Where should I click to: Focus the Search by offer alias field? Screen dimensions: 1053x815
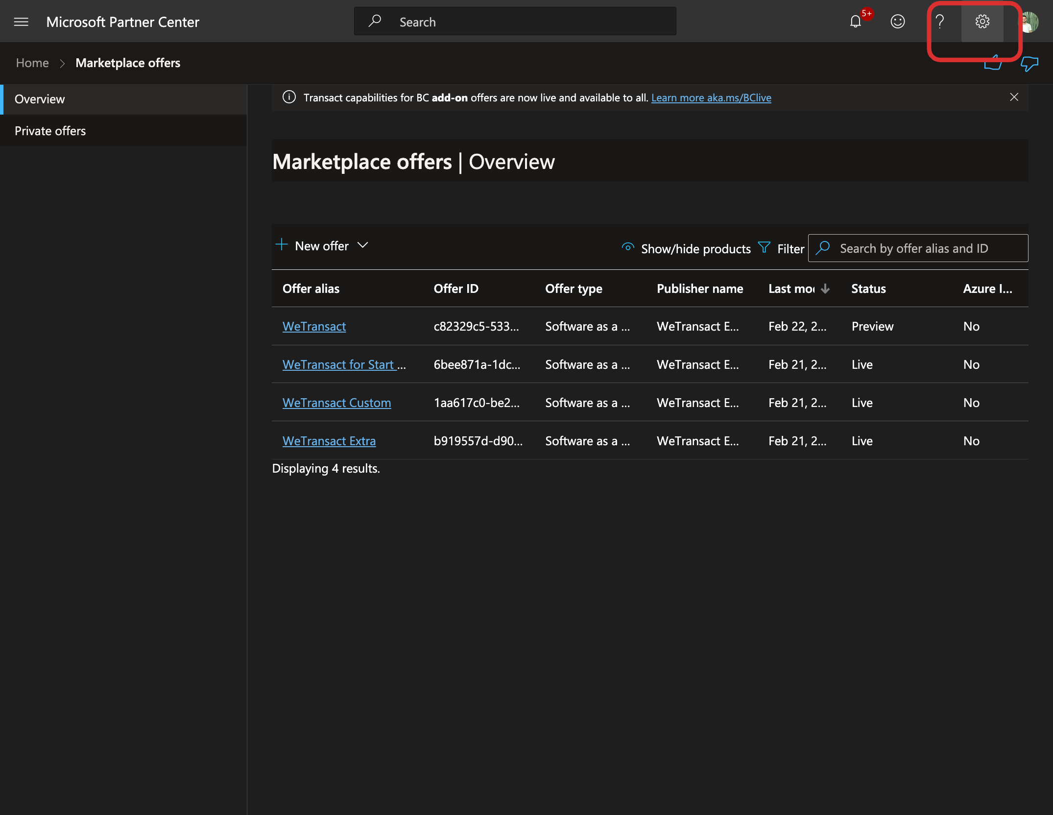pyautogui.click(x=918, y=248)
